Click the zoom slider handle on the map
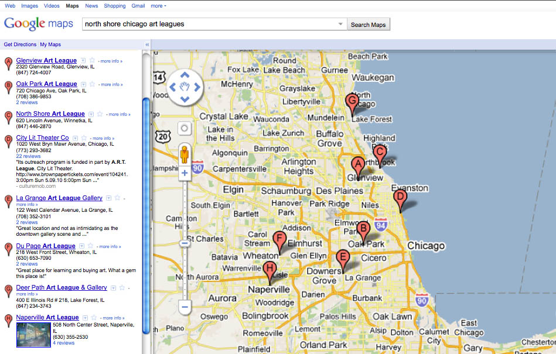The height and width of the screenshot is (354, 556). 185,243
